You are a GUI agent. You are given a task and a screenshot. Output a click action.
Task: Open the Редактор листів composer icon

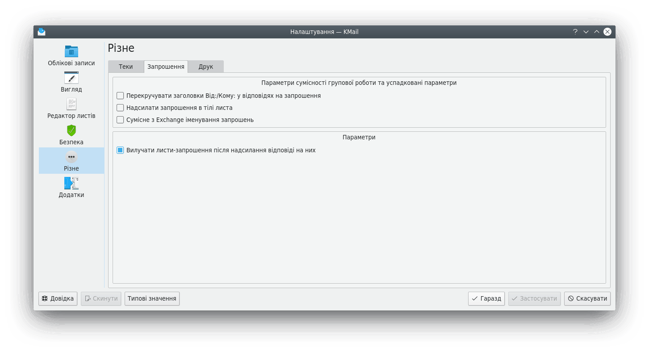coord(71,104)
